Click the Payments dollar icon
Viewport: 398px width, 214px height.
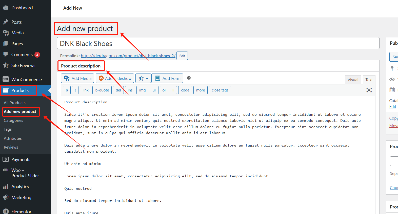click(6, 159)
